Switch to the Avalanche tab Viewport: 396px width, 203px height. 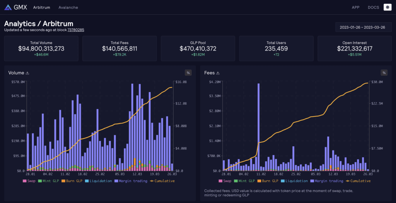coord(68,7)
